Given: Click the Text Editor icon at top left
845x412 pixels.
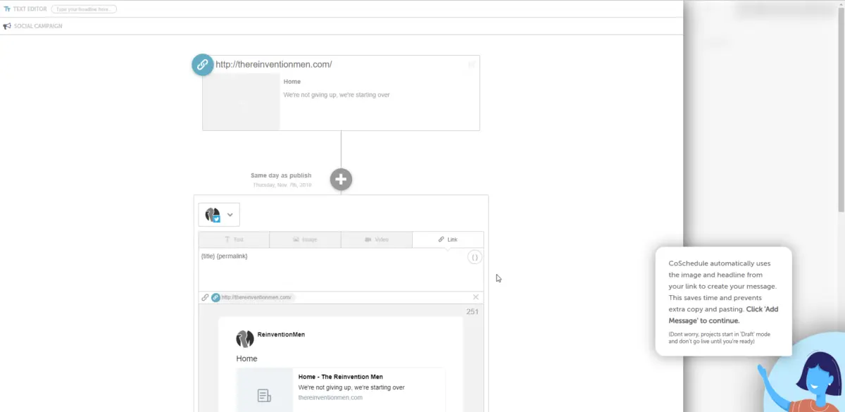Looking at the screenshot, I should [7, 9].
